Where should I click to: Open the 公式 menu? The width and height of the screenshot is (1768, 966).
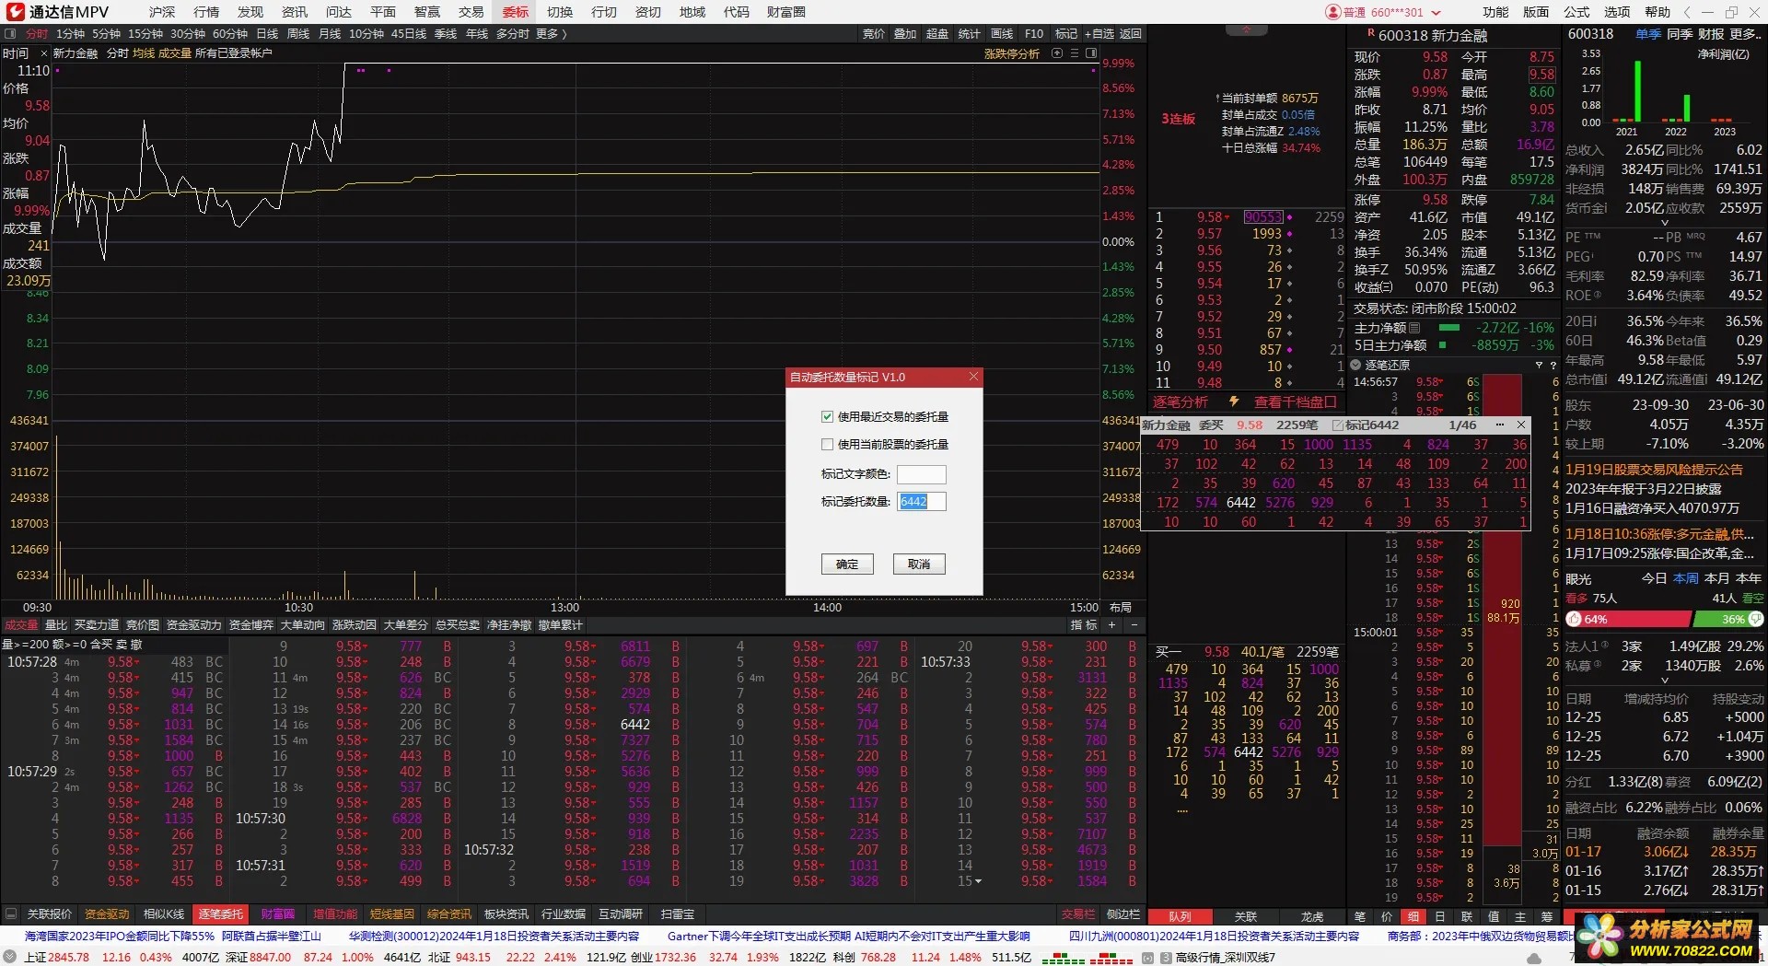[x=1576, y=12]
